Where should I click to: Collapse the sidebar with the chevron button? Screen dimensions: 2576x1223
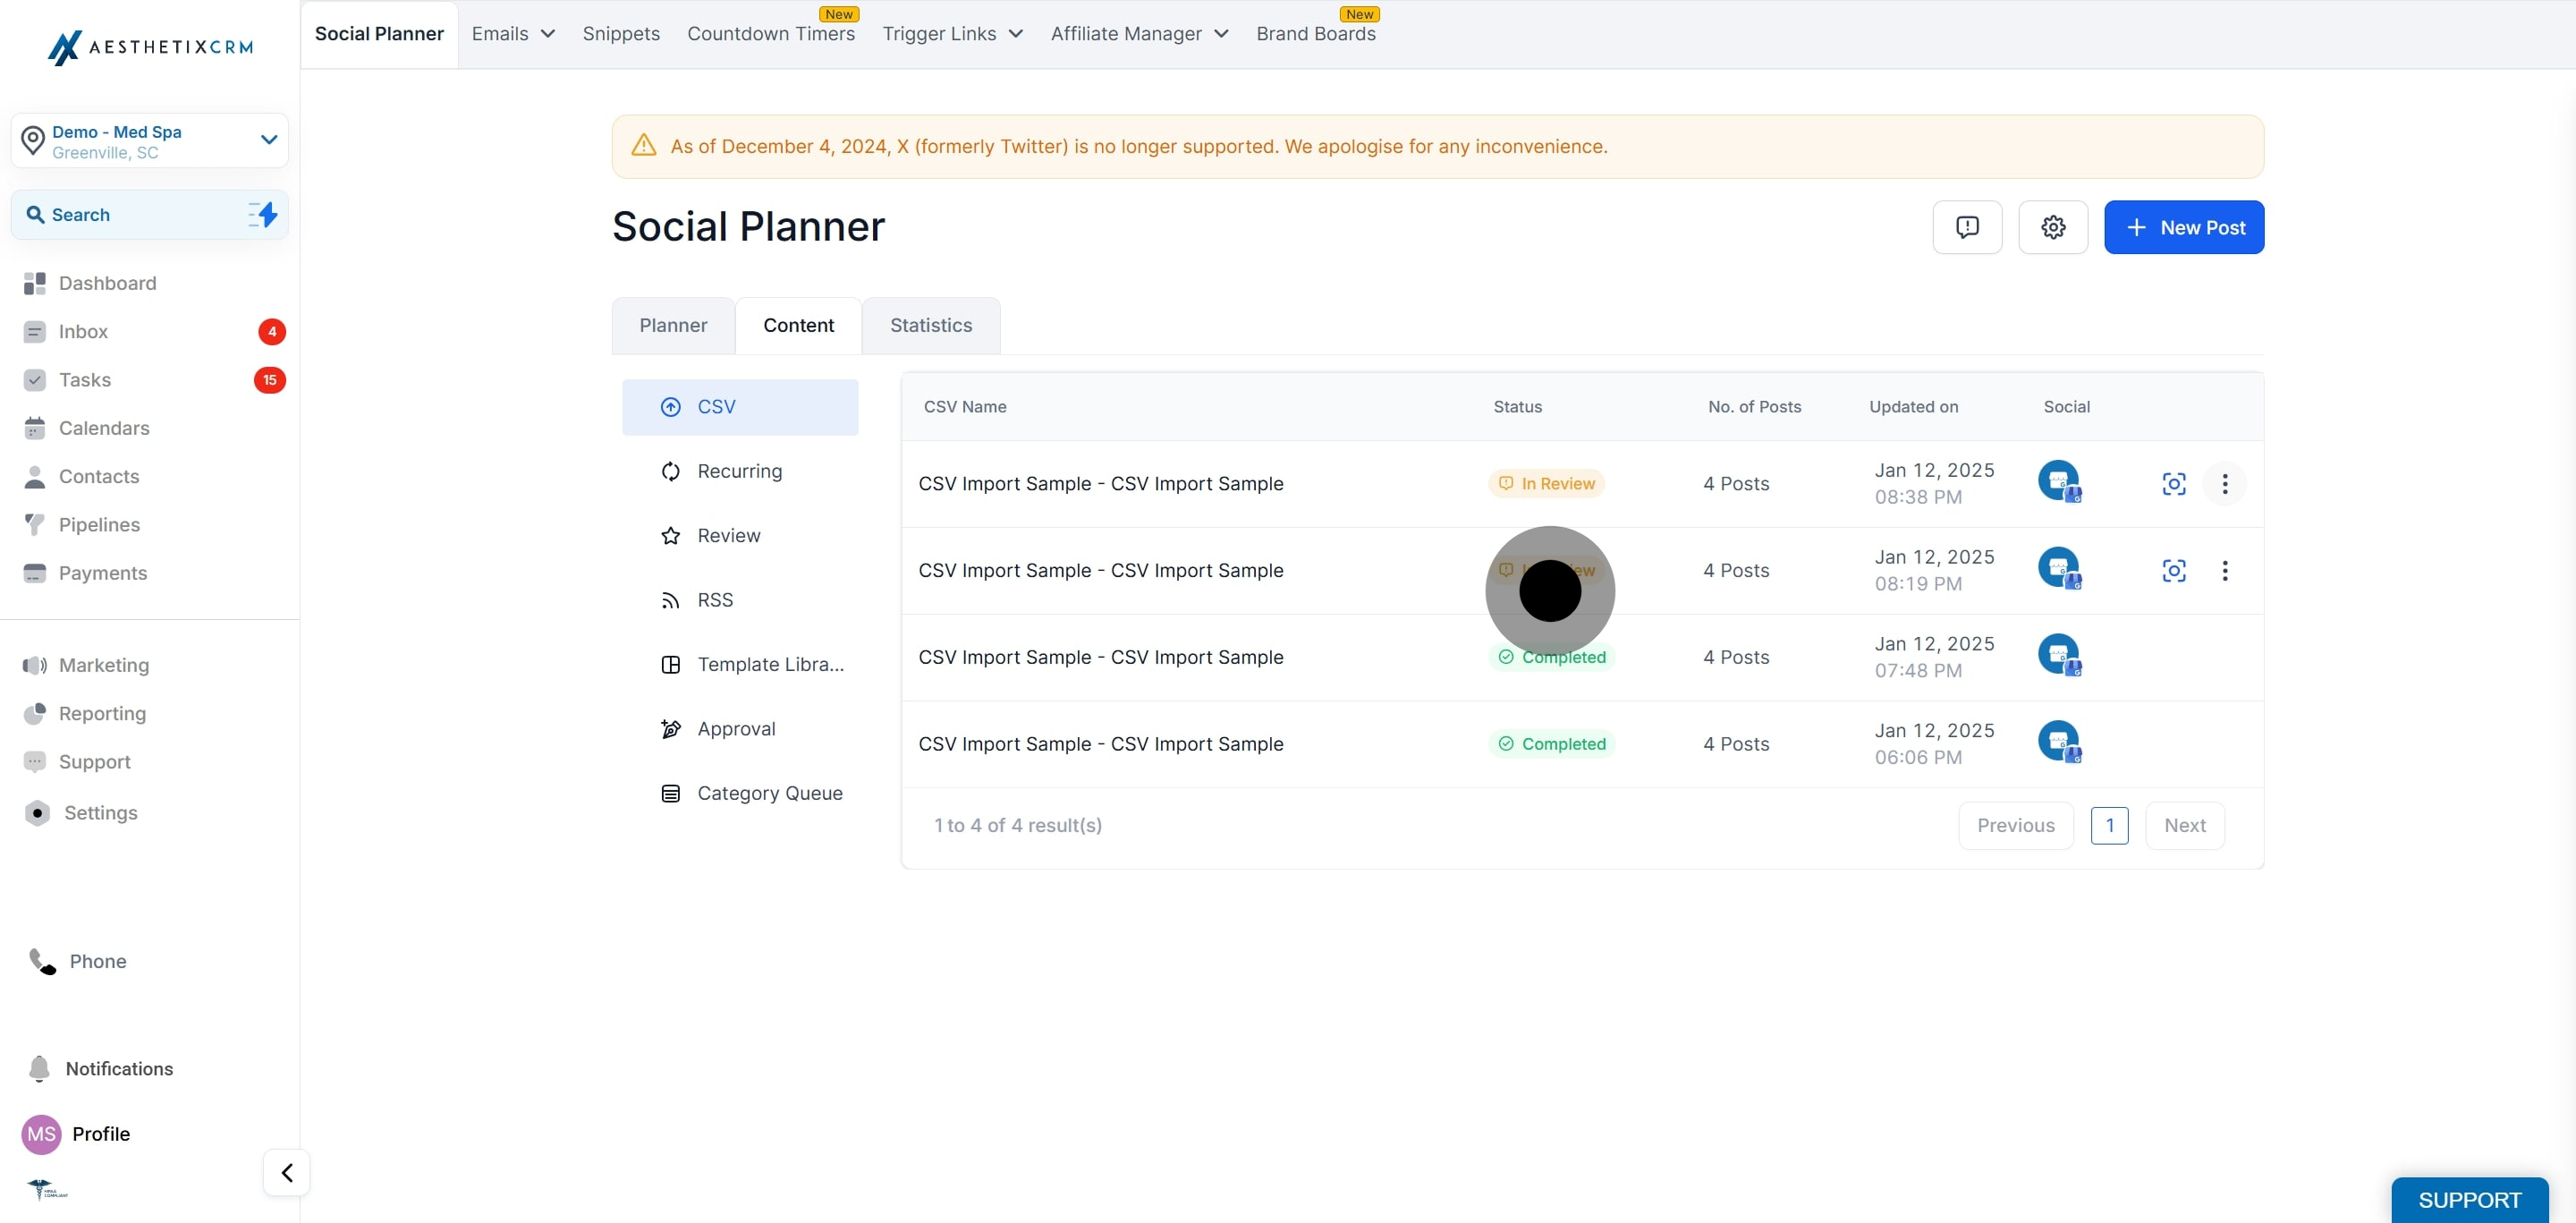[287, 1172]
